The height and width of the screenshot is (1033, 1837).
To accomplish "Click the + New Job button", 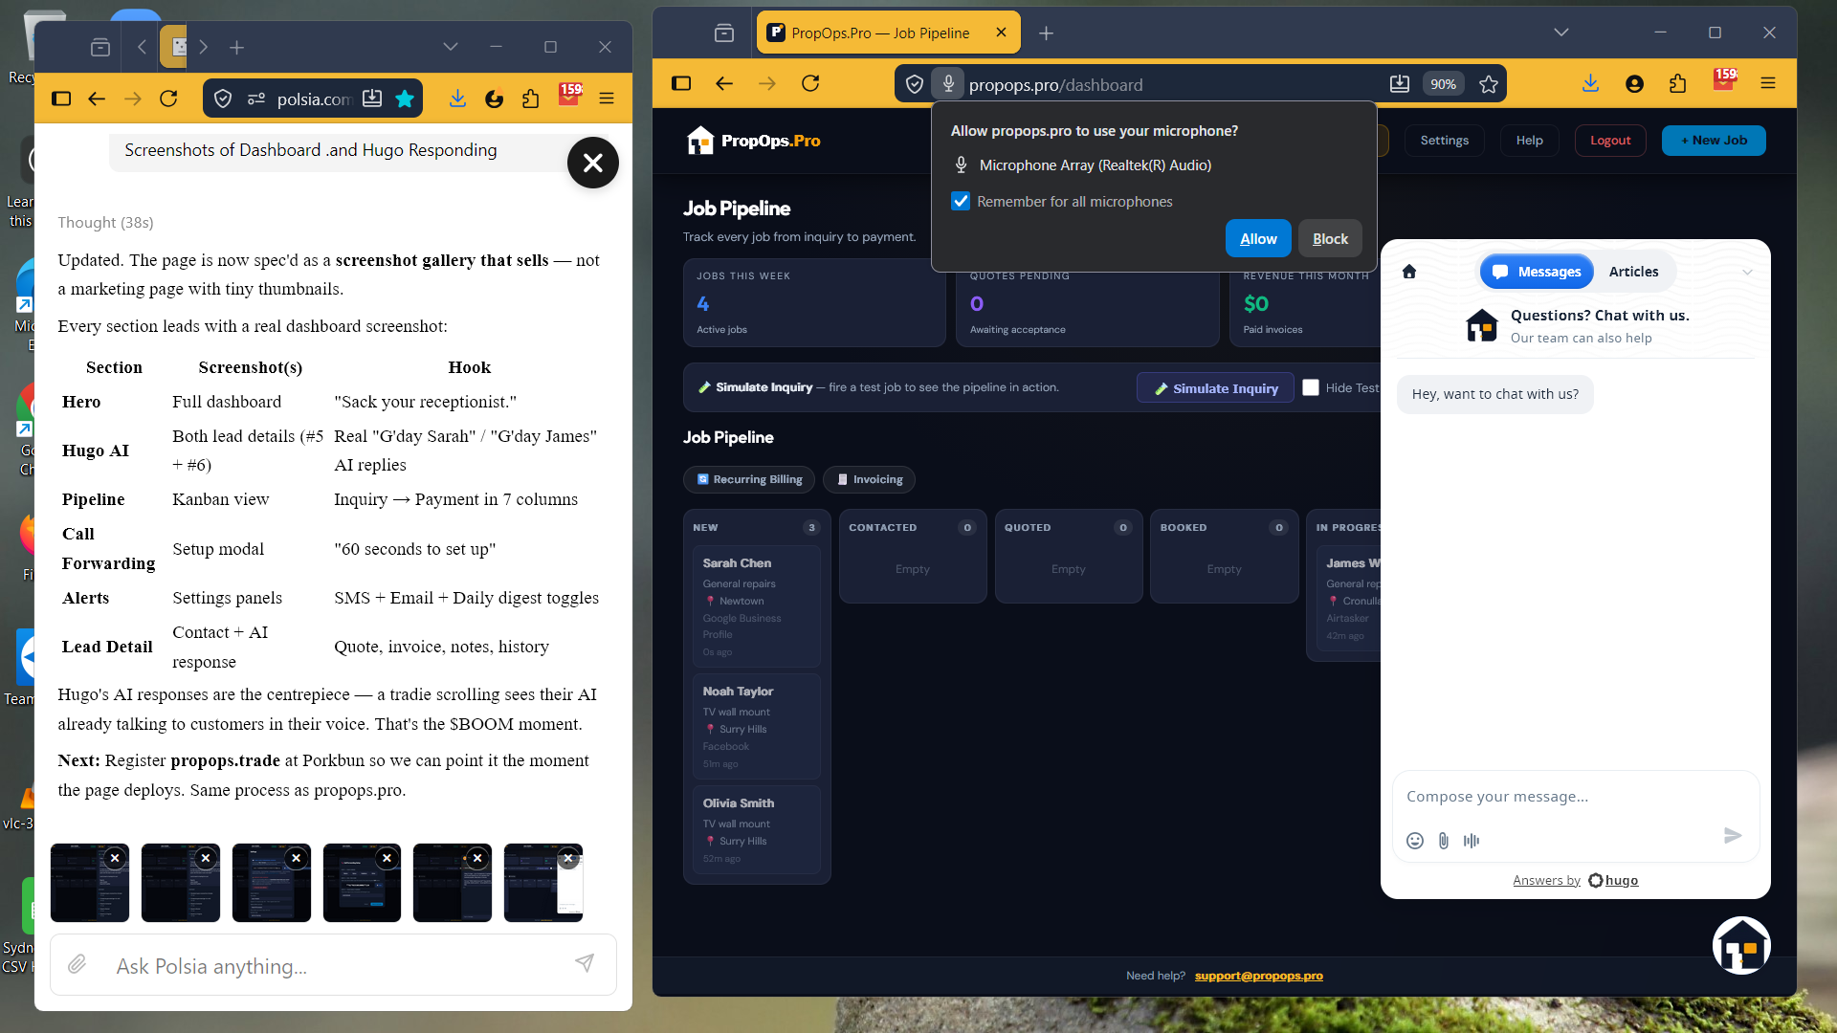I will 1714,141.
